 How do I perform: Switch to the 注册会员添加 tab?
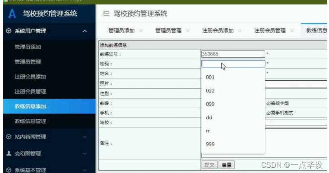coord(218,30)
